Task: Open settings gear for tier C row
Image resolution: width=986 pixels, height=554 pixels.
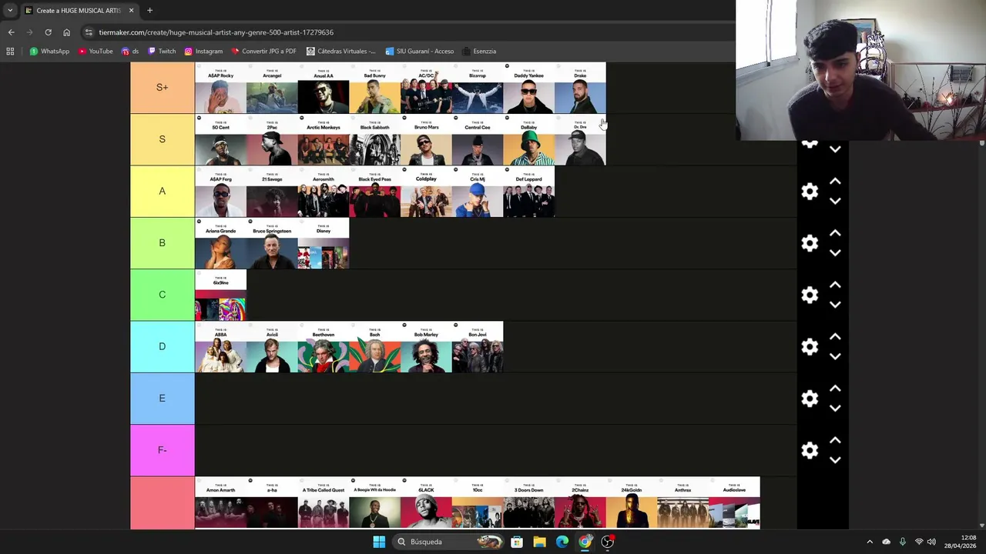Action: click(810, 295)
